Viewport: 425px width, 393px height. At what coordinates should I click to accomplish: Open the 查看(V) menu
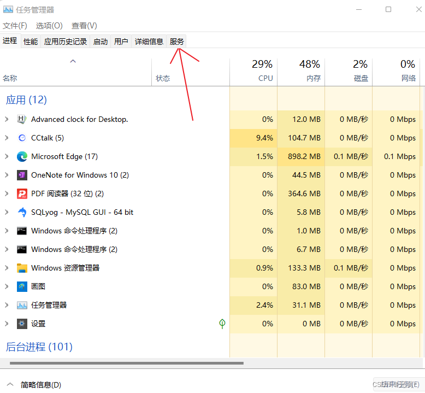[x=84, y=26]
